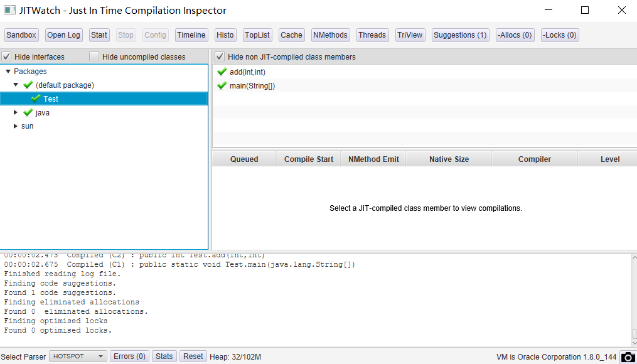Click green checkmark next to (default package)

click(x=28, y=85)
